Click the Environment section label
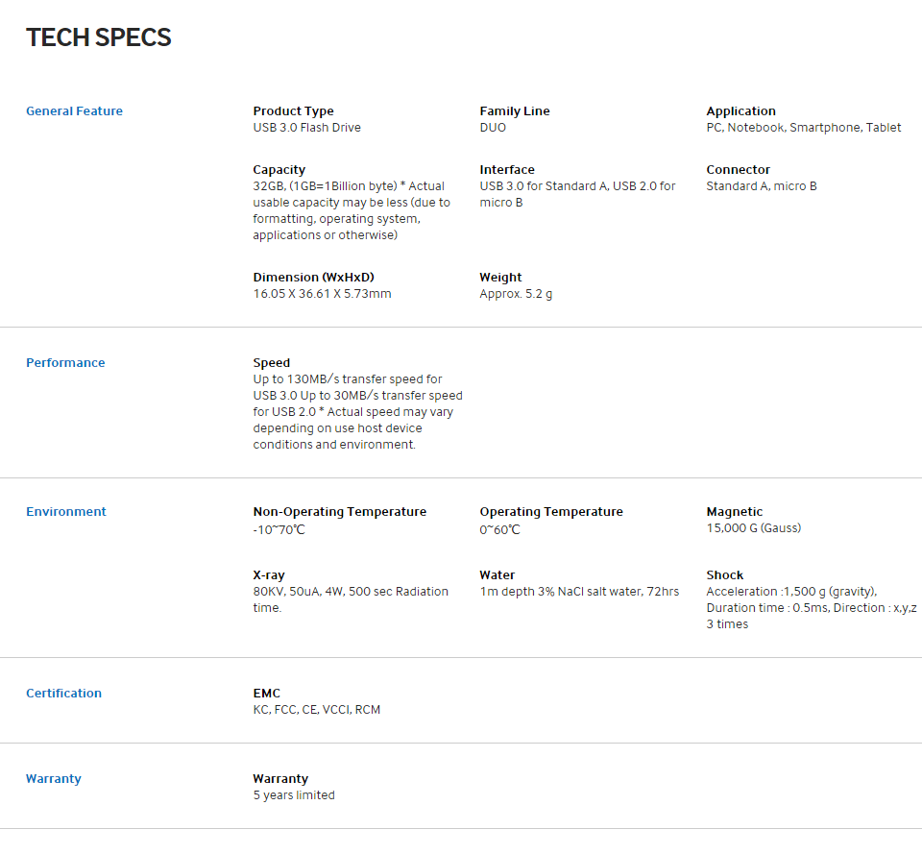 (66, 512)
